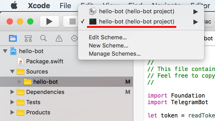The width and height of the screenshot is (215, 121).
Task: Click the Swift file icon of Package.swift
Action: [21, 61]
